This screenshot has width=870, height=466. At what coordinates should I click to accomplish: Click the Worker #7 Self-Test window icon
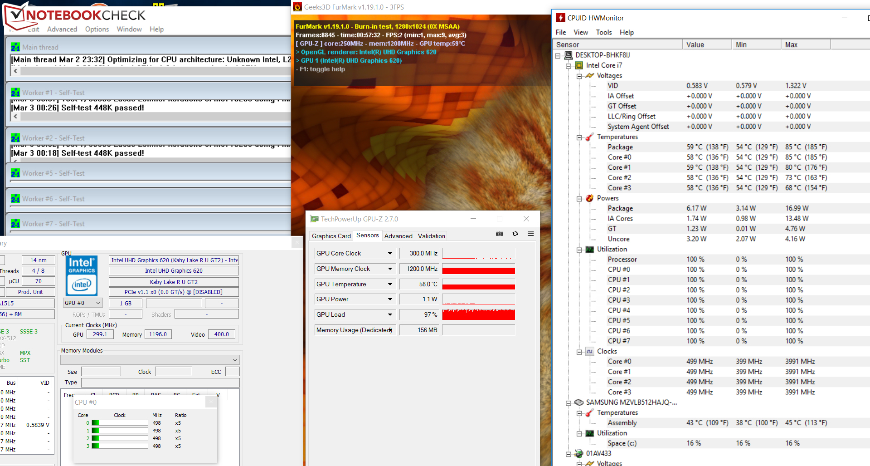tap(15, 223)
